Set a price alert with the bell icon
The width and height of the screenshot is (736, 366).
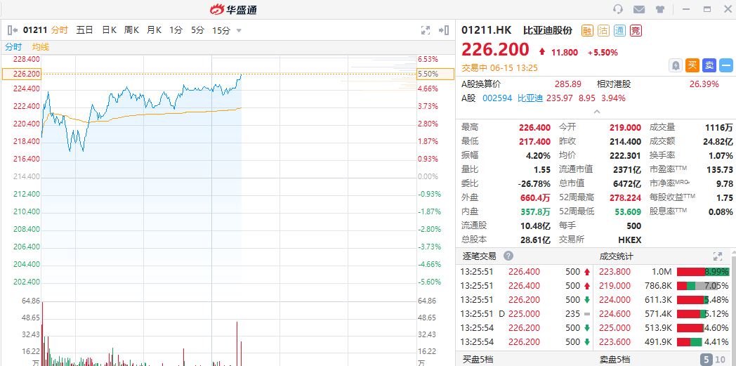click(x=676, y=65)
